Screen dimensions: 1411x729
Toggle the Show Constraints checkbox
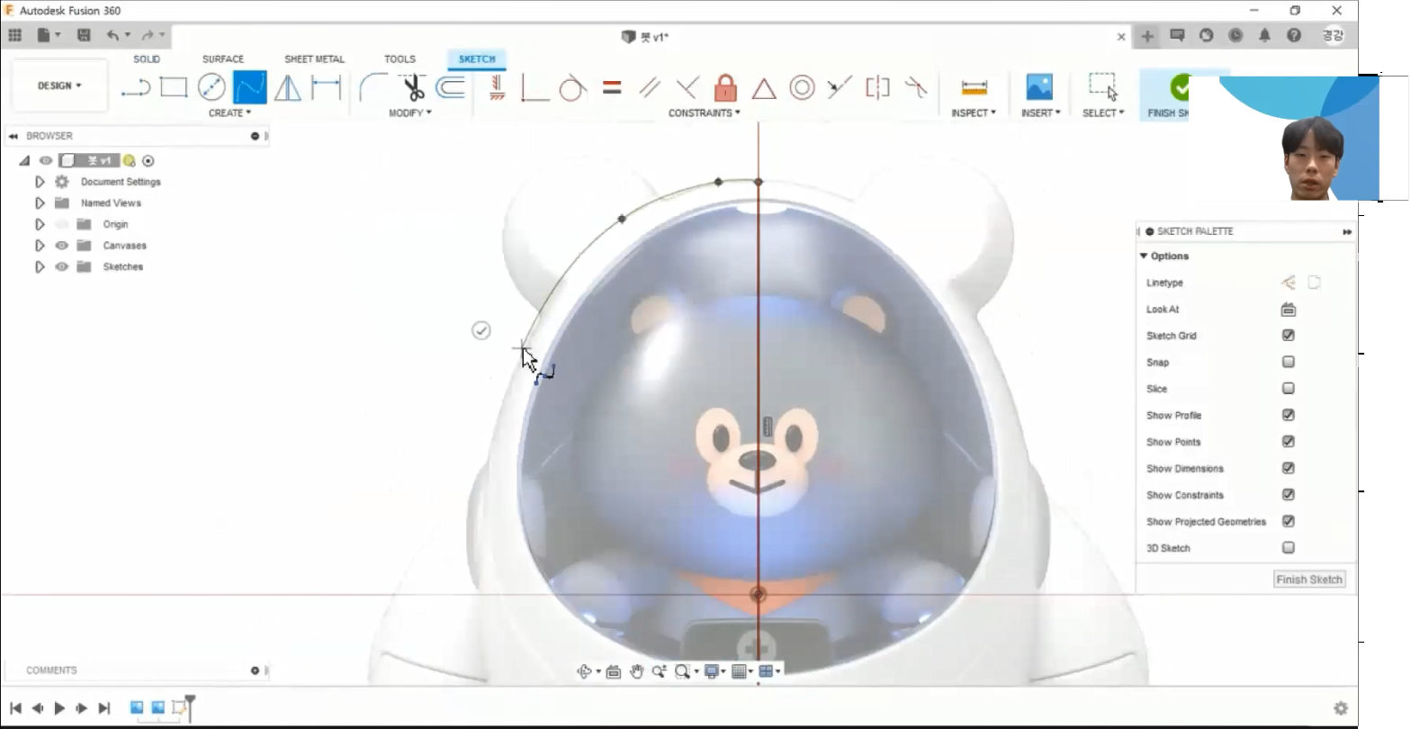tap(1288, 494)
